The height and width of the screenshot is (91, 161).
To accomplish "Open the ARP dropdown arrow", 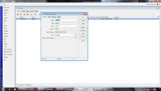I will coord(76,35).
